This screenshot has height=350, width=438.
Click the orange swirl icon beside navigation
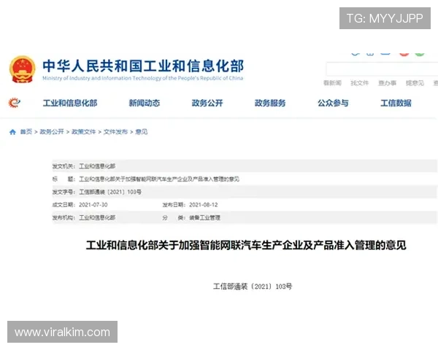tap(15, 103)
